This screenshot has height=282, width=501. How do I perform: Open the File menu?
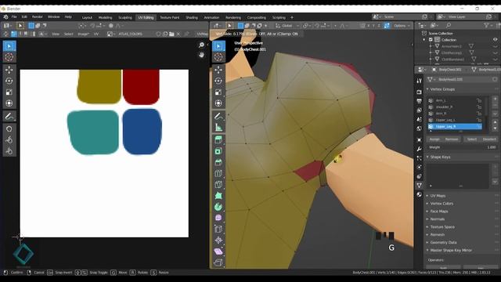14,17
